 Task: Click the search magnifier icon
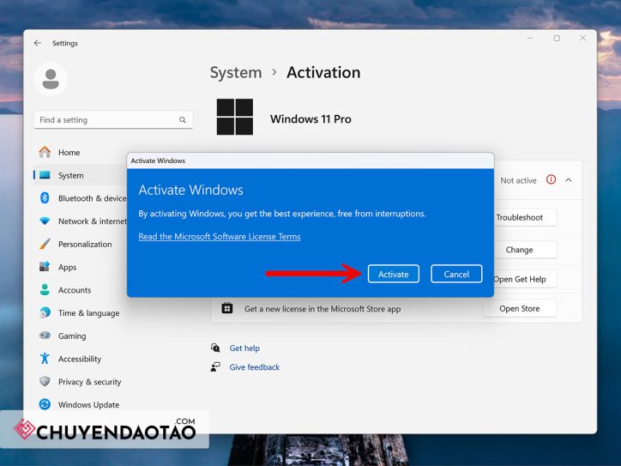click(x=182, y=119)
